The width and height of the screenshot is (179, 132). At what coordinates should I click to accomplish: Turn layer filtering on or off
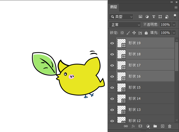[x=175, y=16]
